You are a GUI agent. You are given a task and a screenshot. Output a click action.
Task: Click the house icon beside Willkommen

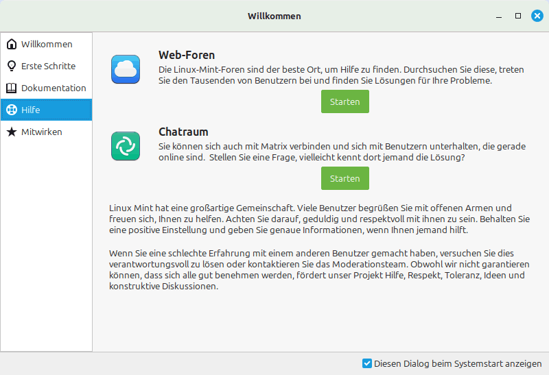pyautogui.click(x=12, y=45)
